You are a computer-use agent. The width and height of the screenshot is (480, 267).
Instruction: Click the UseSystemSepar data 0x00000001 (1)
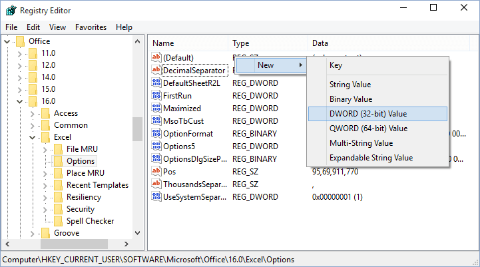[338, 196]
